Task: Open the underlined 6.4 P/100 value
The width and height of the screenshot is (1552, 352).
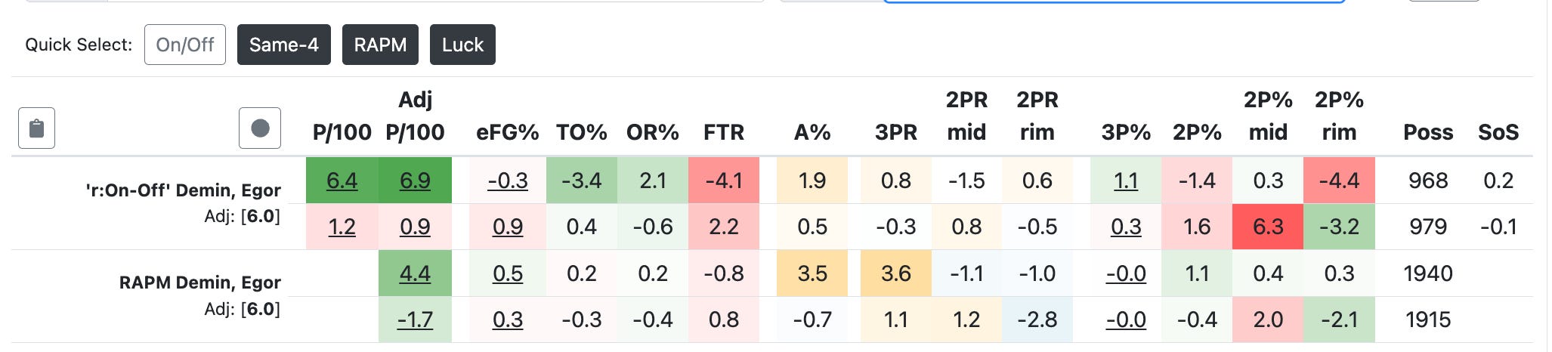Action: point(342,181)
